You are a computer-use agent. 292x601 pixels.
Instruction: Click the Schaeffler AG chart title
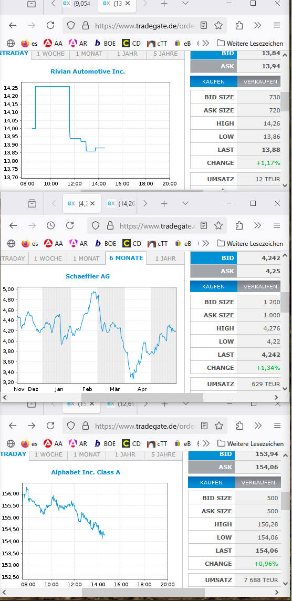[88, 276]
